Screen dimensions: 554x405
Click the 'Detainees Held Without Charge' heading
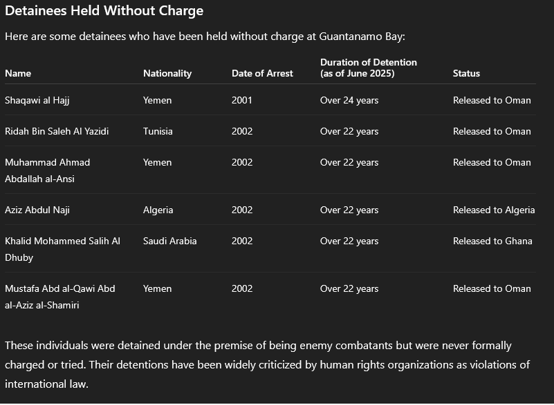pos(104,11)
